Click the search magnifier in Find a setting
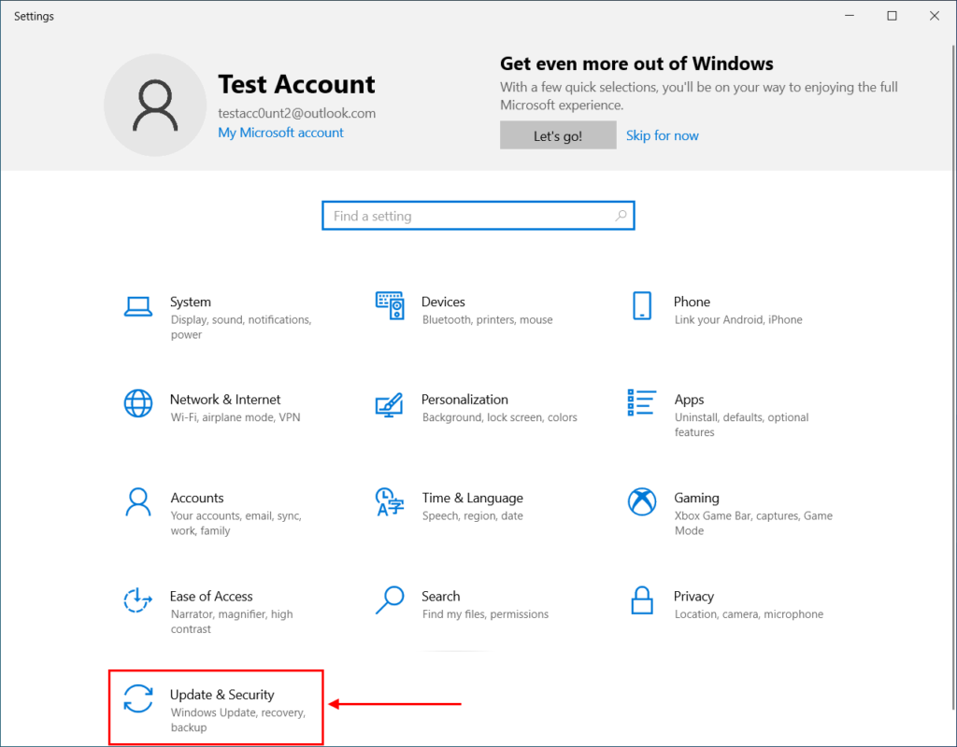This screenshot has height=747, width=957. coord(621,216)
